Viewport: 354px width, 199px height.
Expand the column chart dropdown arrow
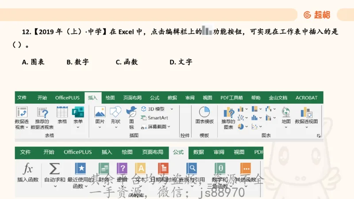246,109
